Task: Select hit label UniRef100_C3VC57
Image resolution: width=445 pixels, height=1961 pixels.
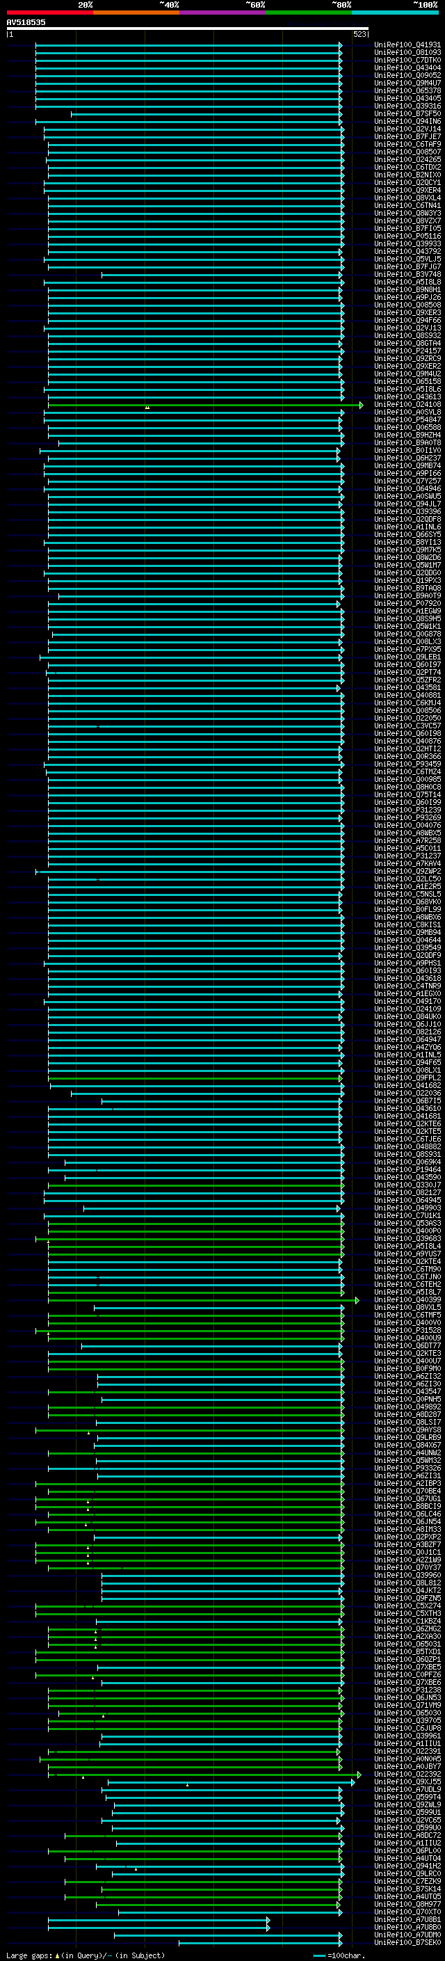Action: click(x=407, y=726)
